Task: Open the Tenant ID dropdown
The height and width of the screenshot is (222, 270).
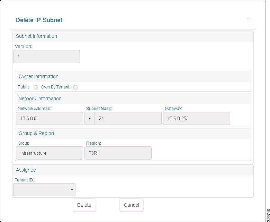Action: (44, 190)
